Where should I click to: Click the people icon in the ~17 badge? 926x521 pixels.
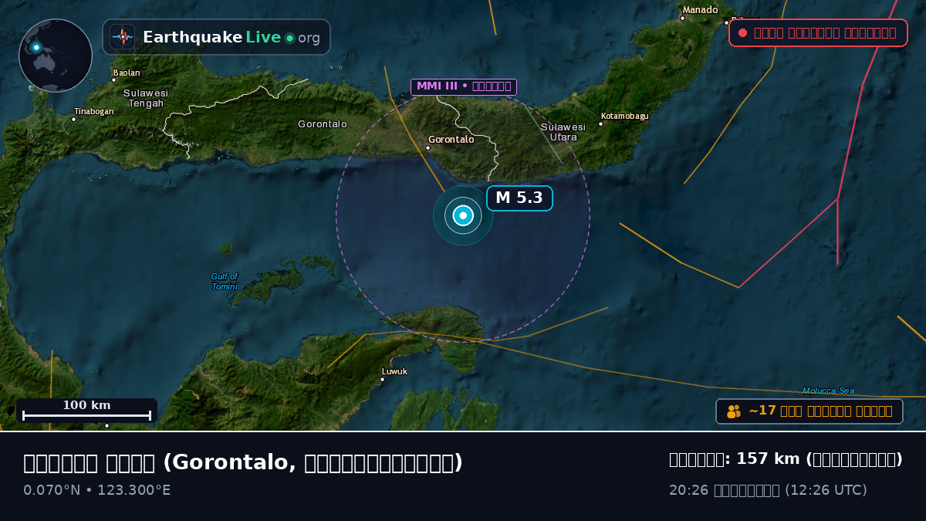(x=734, y=411)
